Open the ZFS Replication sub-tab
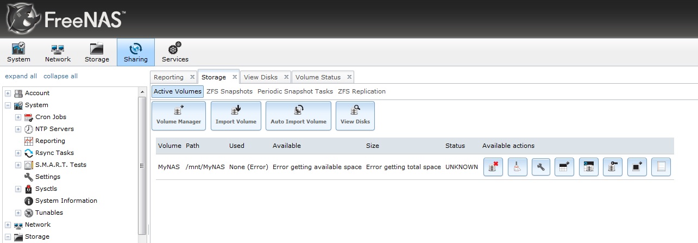Image resolution: width=698 pixels, height=243 pixels. point(362,91)
